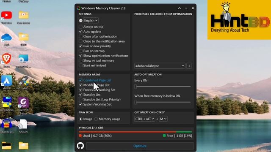Open the folder beside the OneDrive shortcut

tap(23, 37)
